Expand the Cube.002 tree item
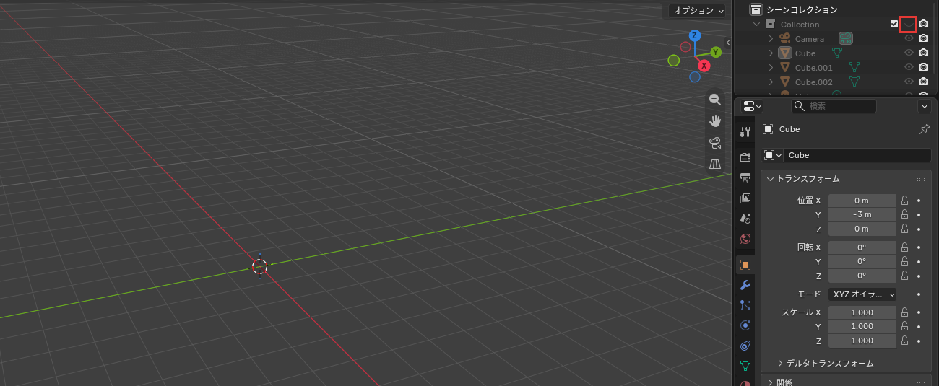Screen dimensions: 939x386 pos(771,82)
